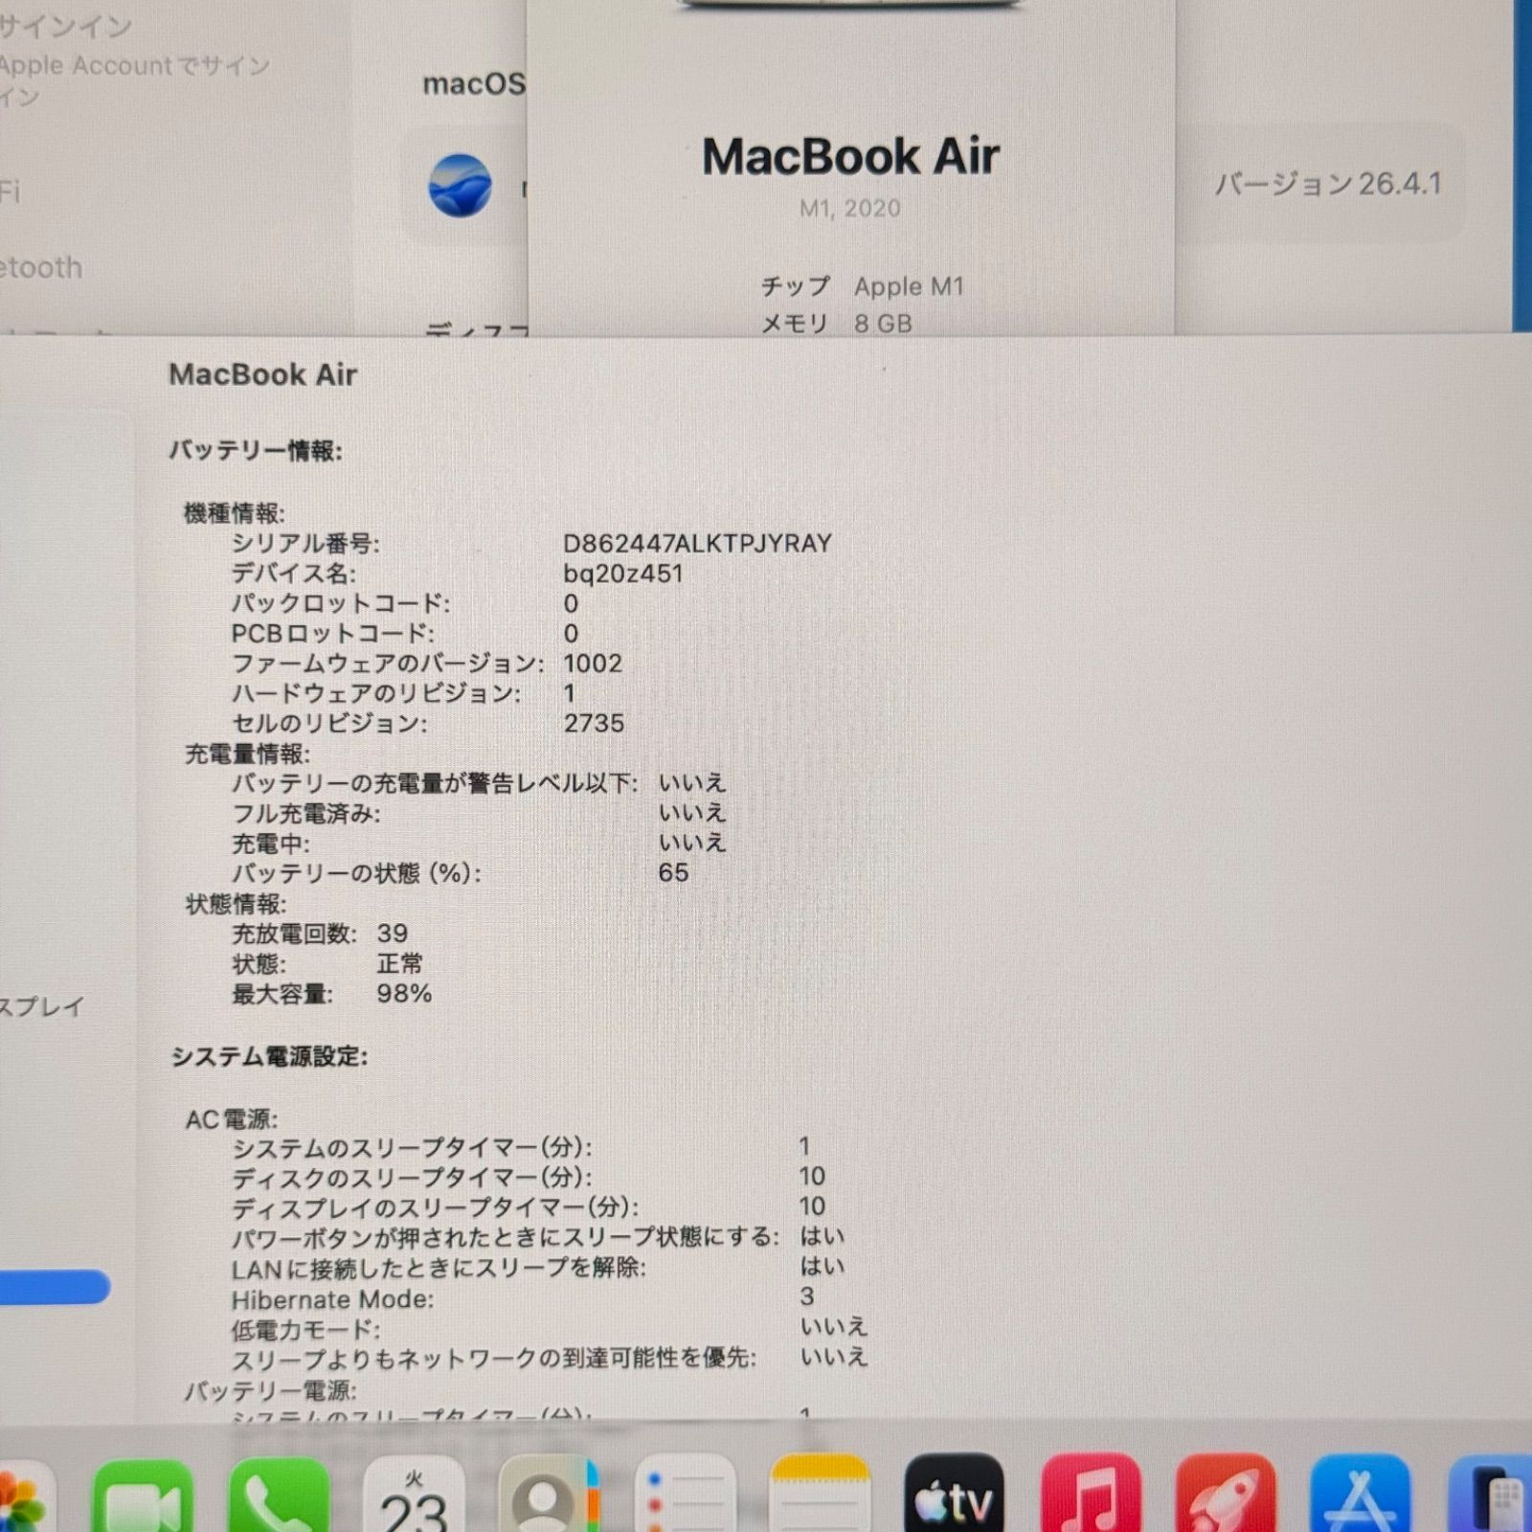1532x1532 pixels.
Task: Click the バッテリー電源 section label
Action: (x=270, y=1390)
